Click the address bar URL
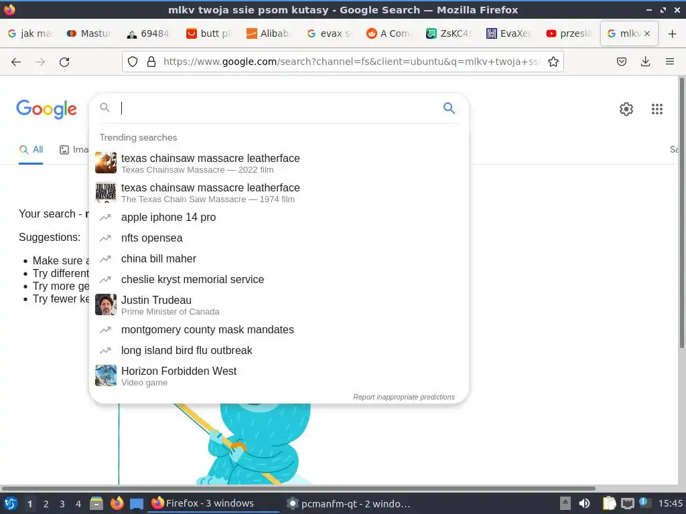 coord(351,62)
